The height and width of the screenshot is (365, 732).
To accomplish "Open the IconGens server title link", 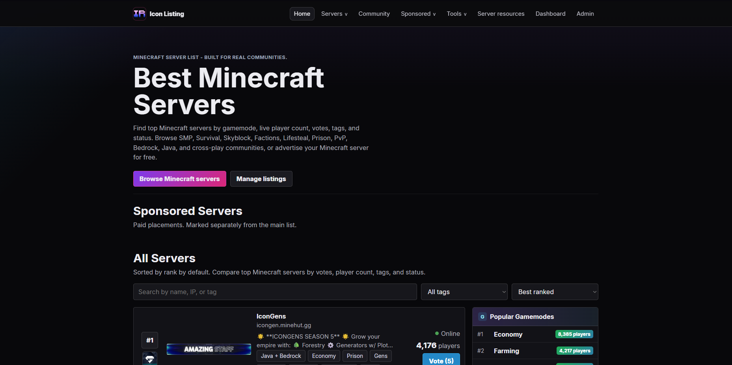I will [271, 316].
